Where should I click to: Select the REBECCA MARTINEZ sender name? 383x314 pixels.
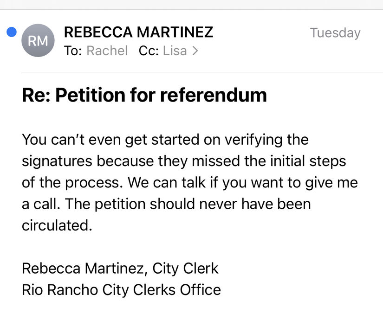pos(138,32)
